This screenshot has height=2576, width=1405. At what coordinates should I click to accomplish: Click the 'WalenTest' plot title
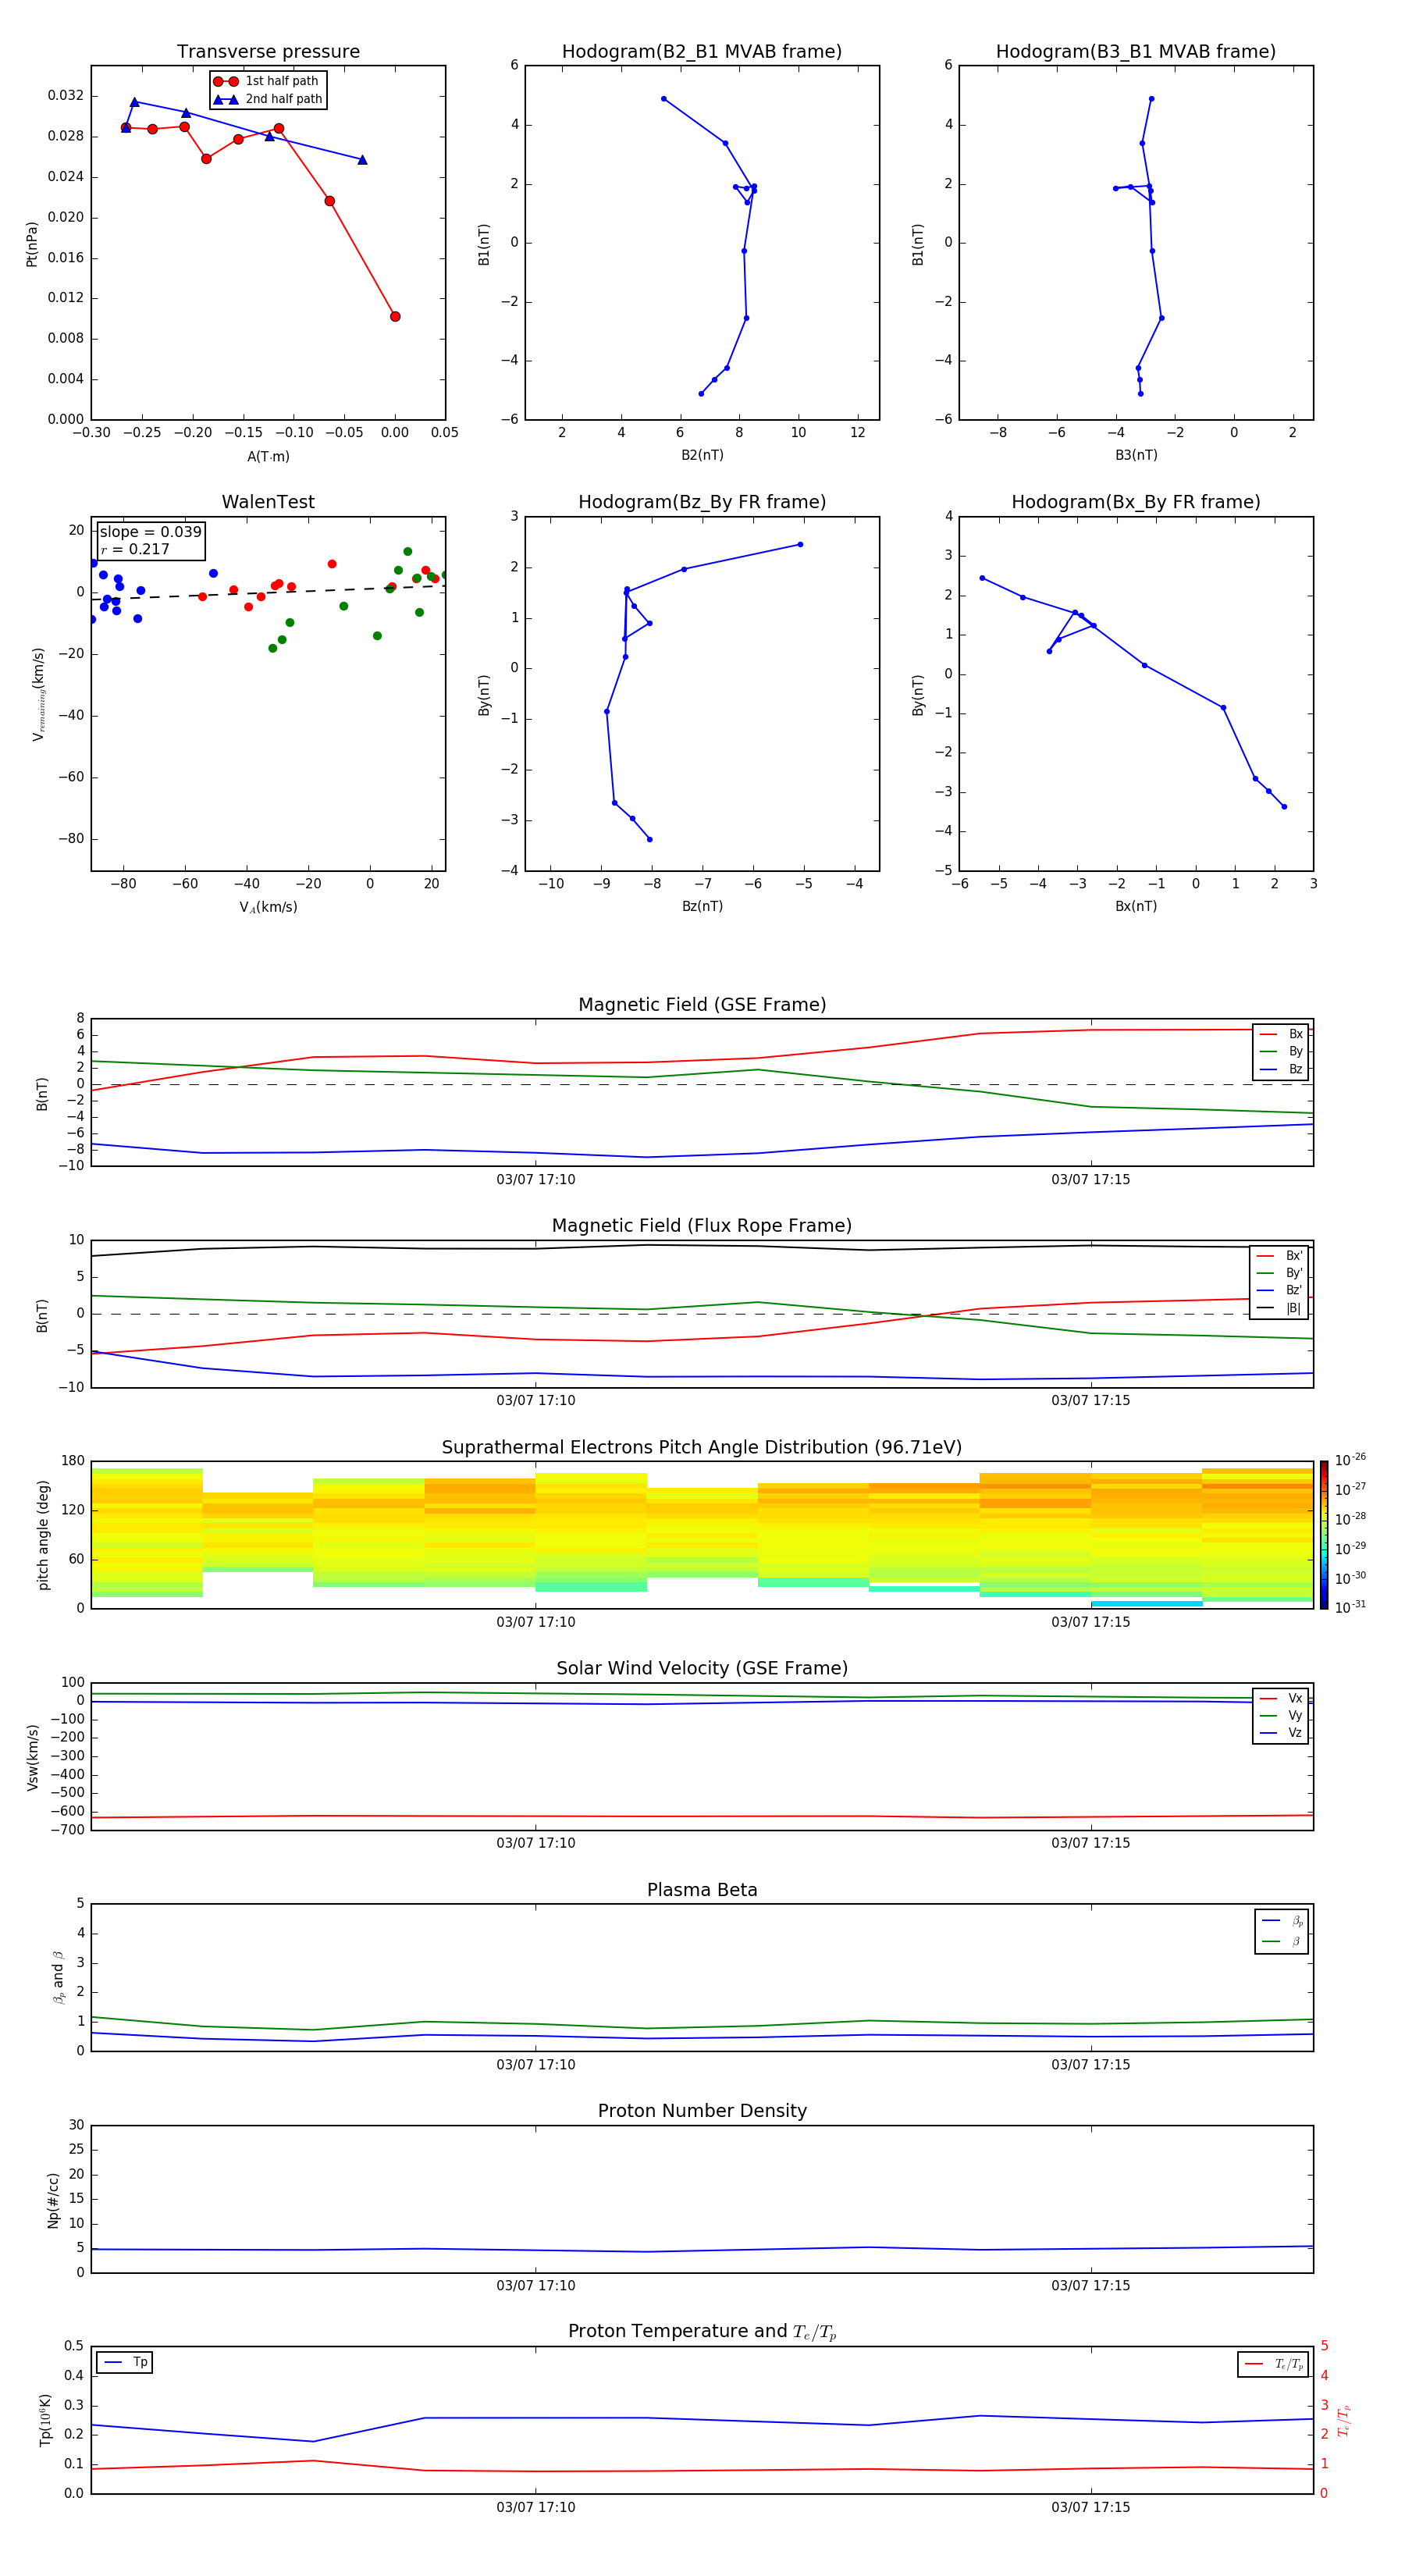pos(268,502)
